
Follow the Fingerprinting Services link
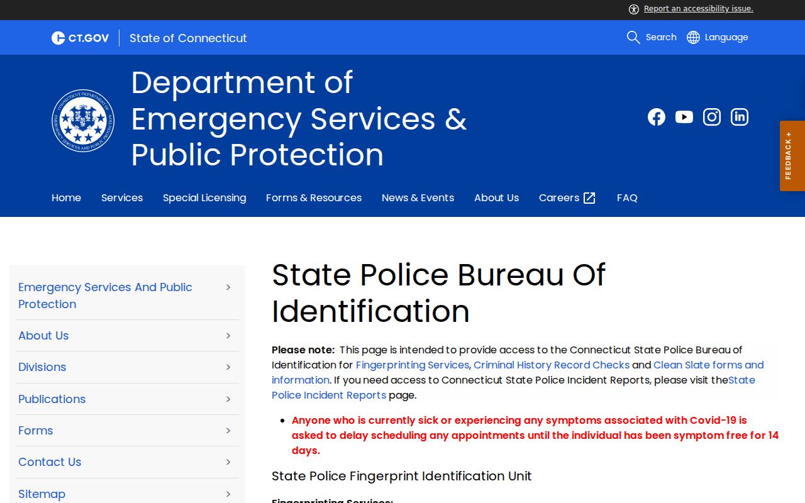tap(413, 365)
